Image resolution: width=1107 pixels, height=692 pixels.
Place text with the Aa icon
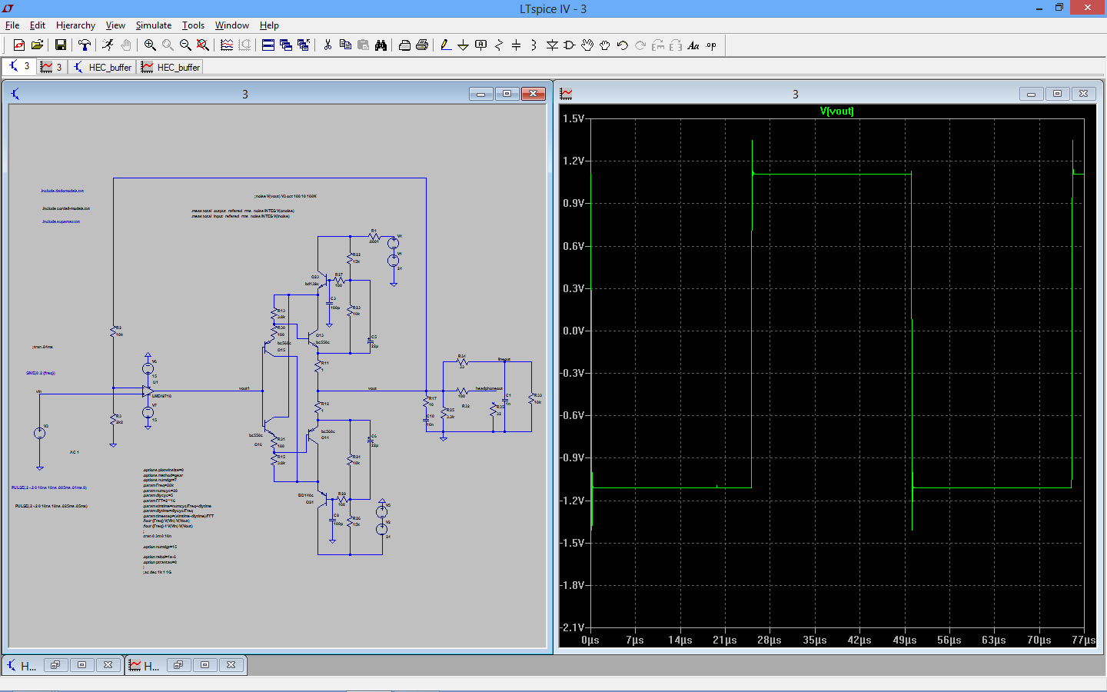693,45
